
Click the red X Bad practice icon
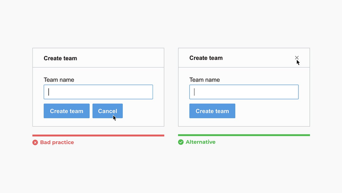[x=35, y=143]
